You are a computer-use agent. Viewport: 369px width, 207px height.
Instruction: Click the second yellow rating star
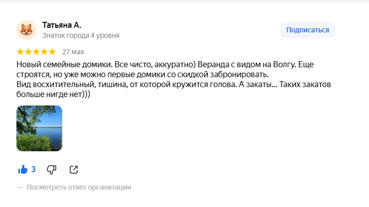click(x=28, y=52)
